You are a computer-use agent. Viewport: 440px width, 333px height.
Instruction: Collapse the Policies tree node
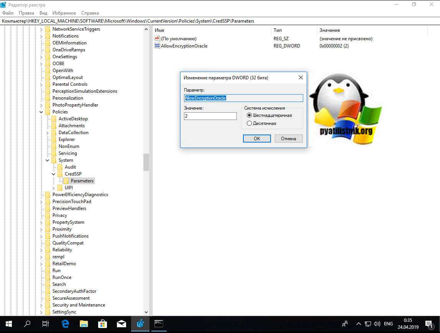41,112
